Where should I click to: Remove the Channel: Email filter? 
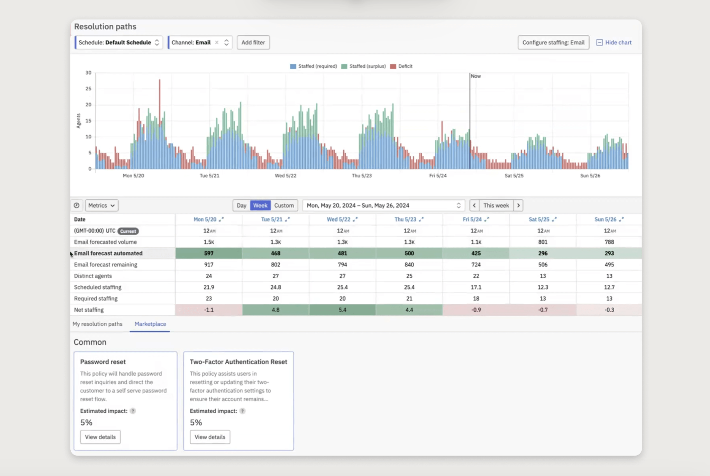point(217,43)
